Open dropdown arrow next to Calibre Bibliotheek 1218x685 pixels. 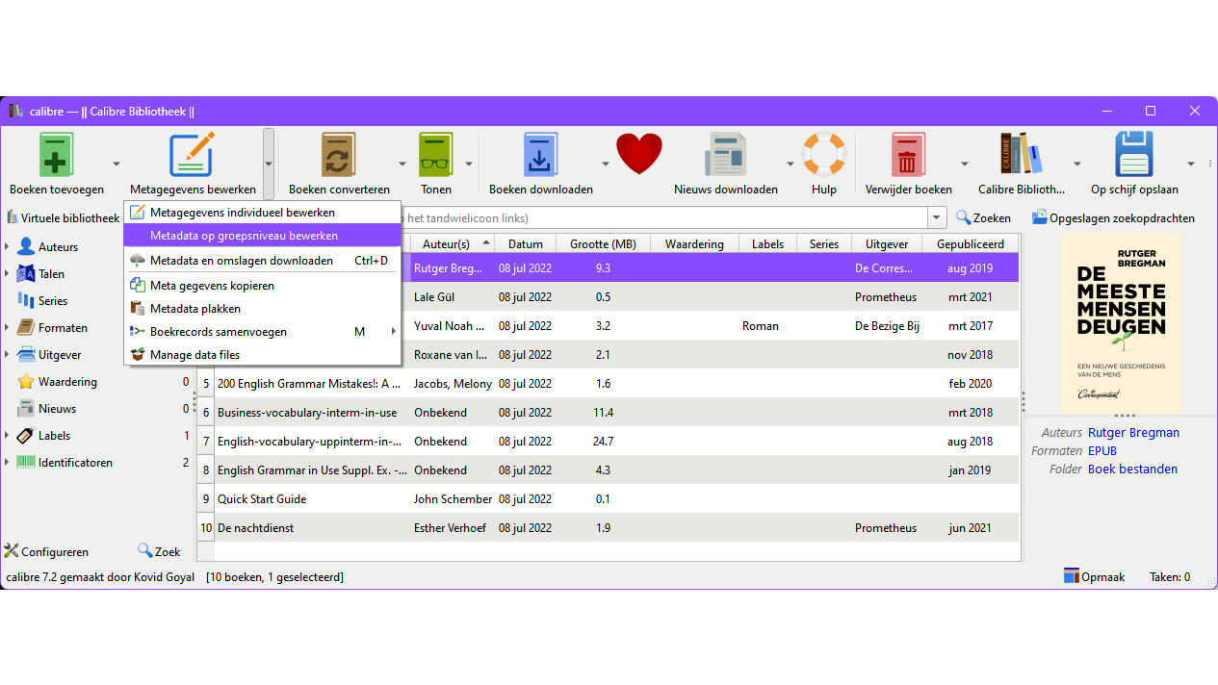1078,165
